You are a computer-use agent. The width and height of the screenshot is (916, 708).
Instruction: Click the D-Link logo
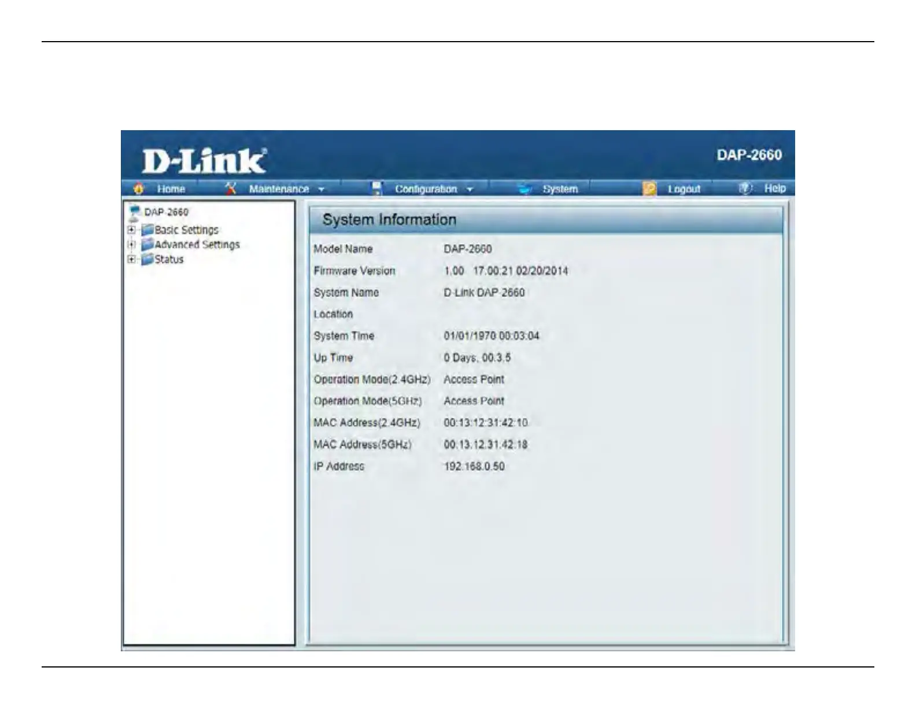[x=205, y=161]
